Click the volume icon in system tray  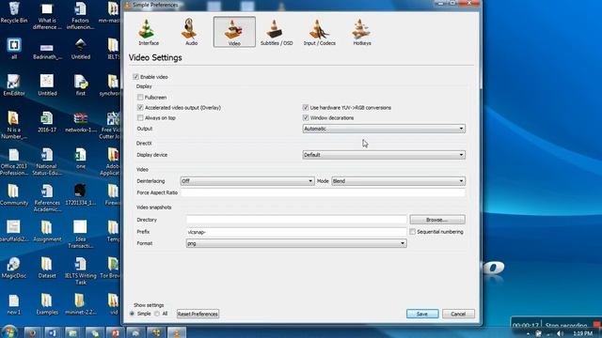click(561, 334)
